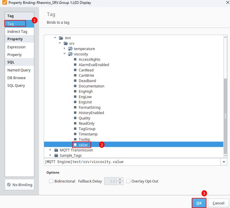Click the ReadOnly property icon

[x=75, y=123]
